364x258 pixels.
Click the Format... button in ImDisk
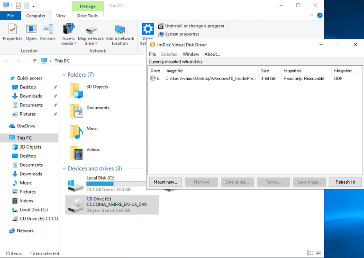[273, 182]
